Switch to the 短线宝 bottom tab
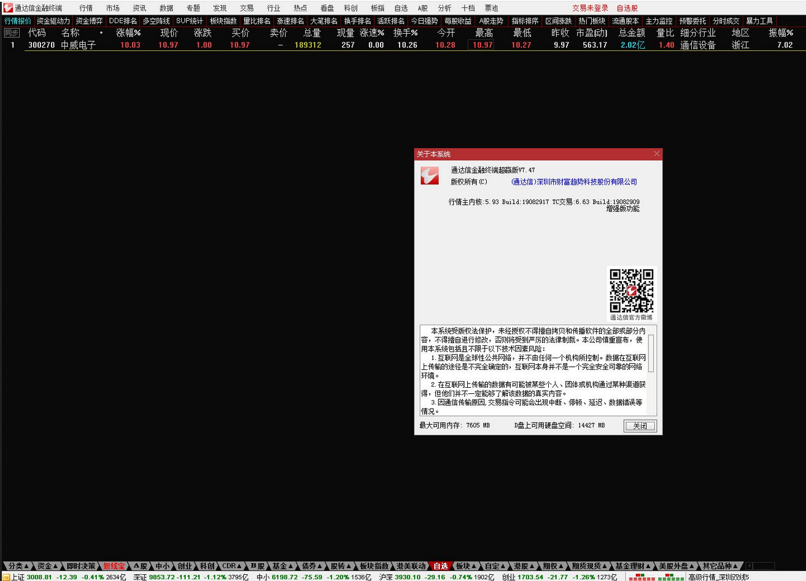 114,566
